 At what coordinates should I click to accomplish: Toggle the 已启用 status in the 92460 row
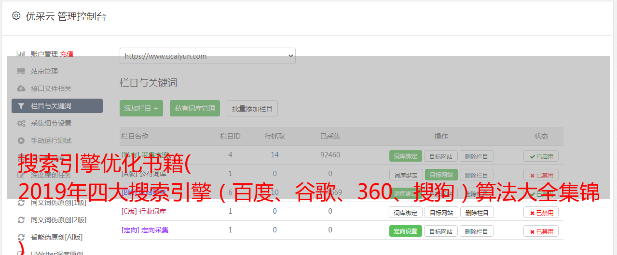(541, 156)
